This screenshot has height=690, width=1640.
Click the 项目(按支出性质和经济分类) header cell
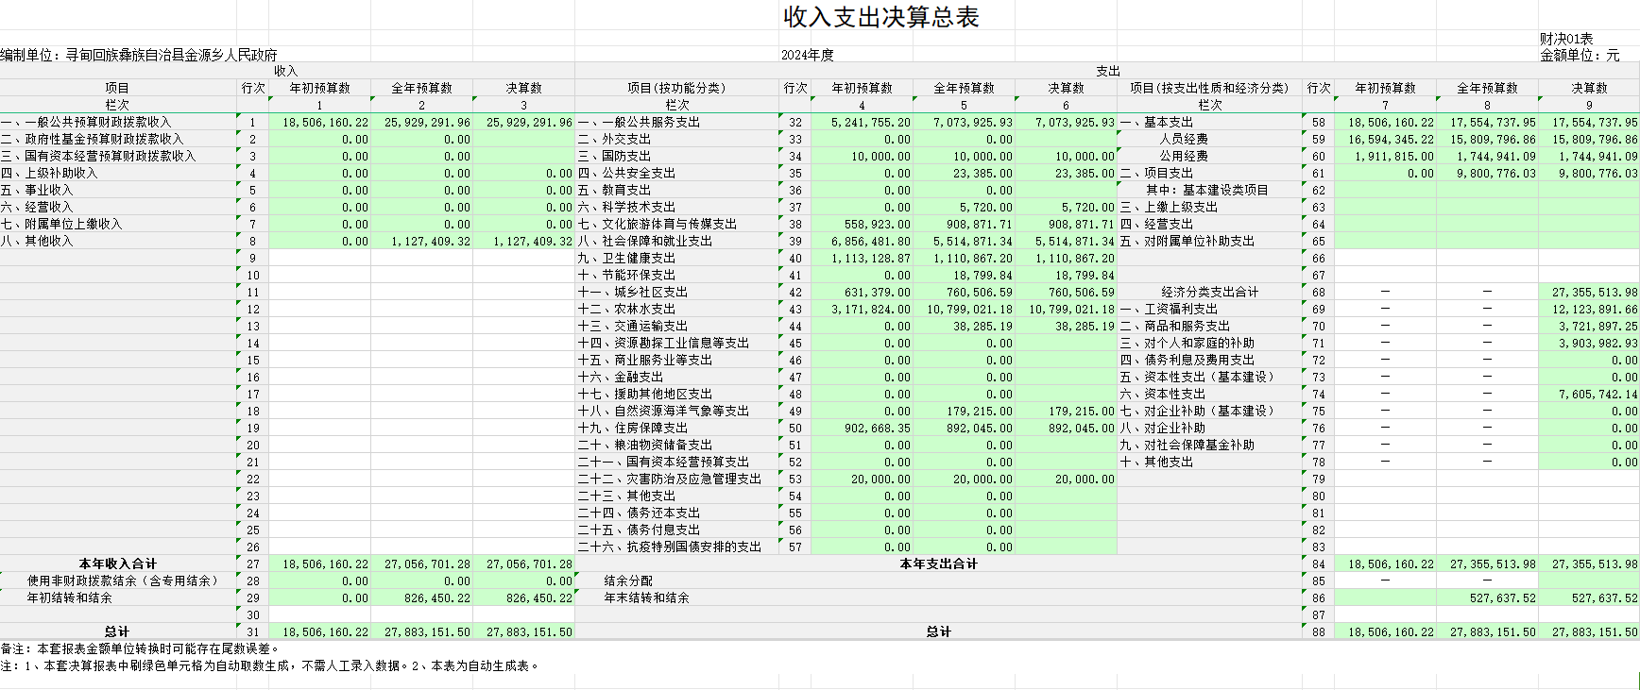click(x=1209, y=88)
